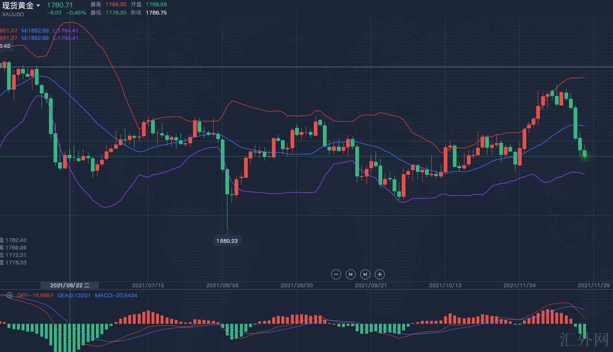Viewport: 613px width, 352px height.
Task: Zoom out the chart with minus button
Action: (336, 274)
